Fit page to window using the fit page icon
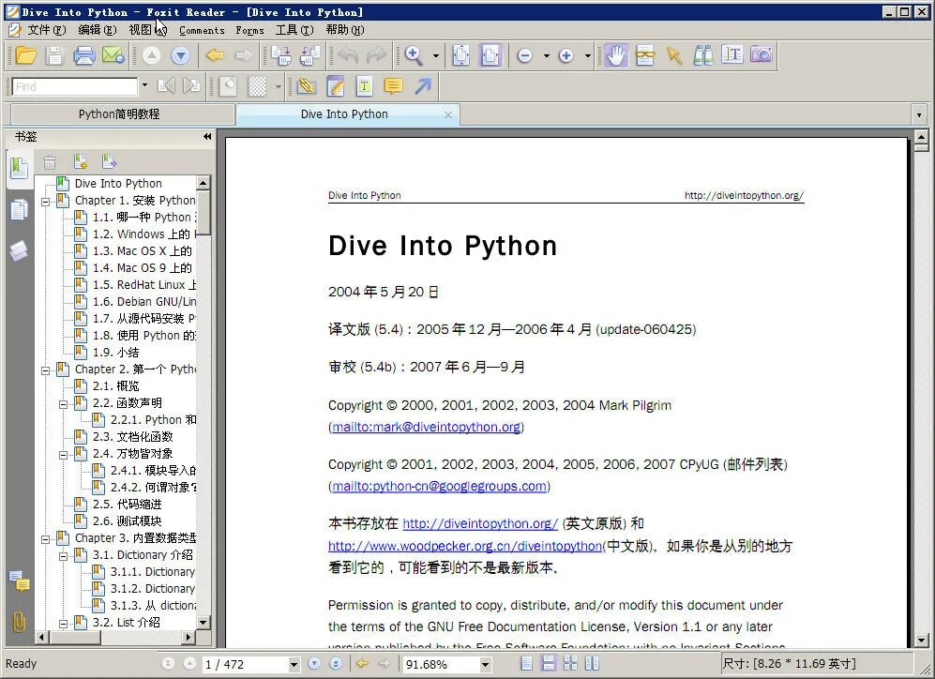935x679 pixels. 461,55
